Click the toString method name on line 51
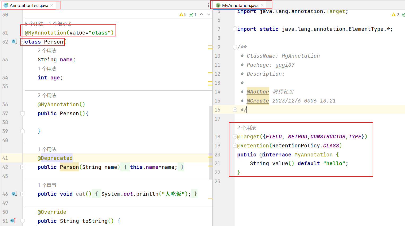This screenshot has height=226, width=405. tap(95, 221)
